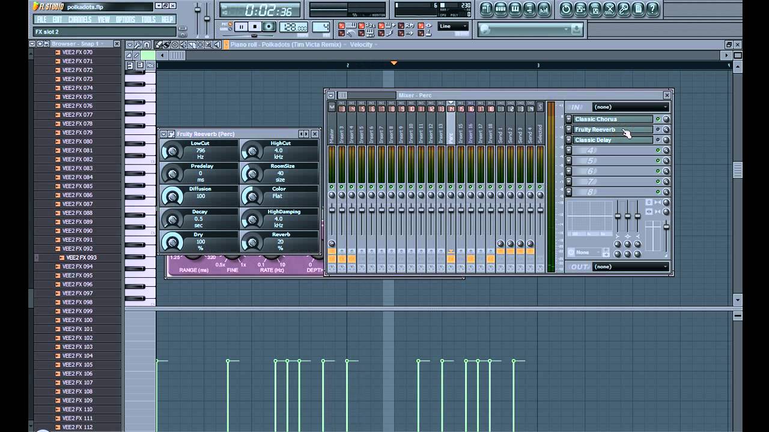
Task: Open the VIEW menu
Action: tap(104, 19)
